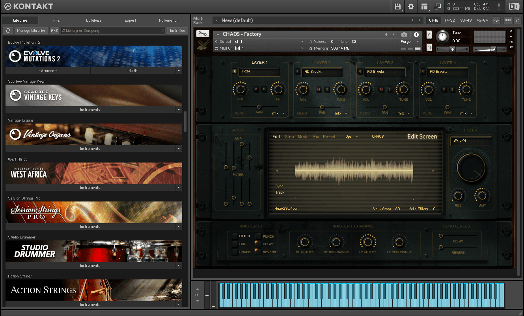Open the MIDI Ch dropdown
Image resolution: width=524 pixels, height=316 pixels.
(x=260, y=48)
